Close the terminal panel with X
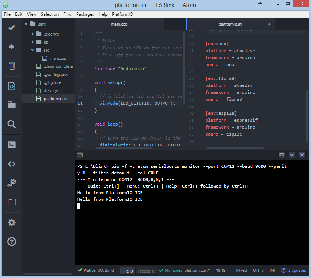This screenshot has width=311, height=278. coord(302,155)
